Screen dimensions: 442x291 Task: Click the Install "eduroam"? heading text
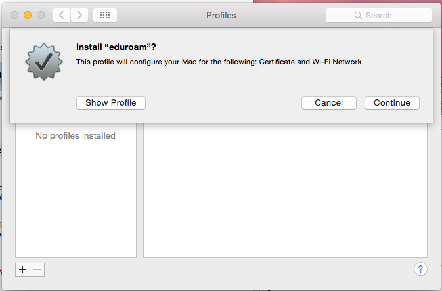click(x=120, y=47)
